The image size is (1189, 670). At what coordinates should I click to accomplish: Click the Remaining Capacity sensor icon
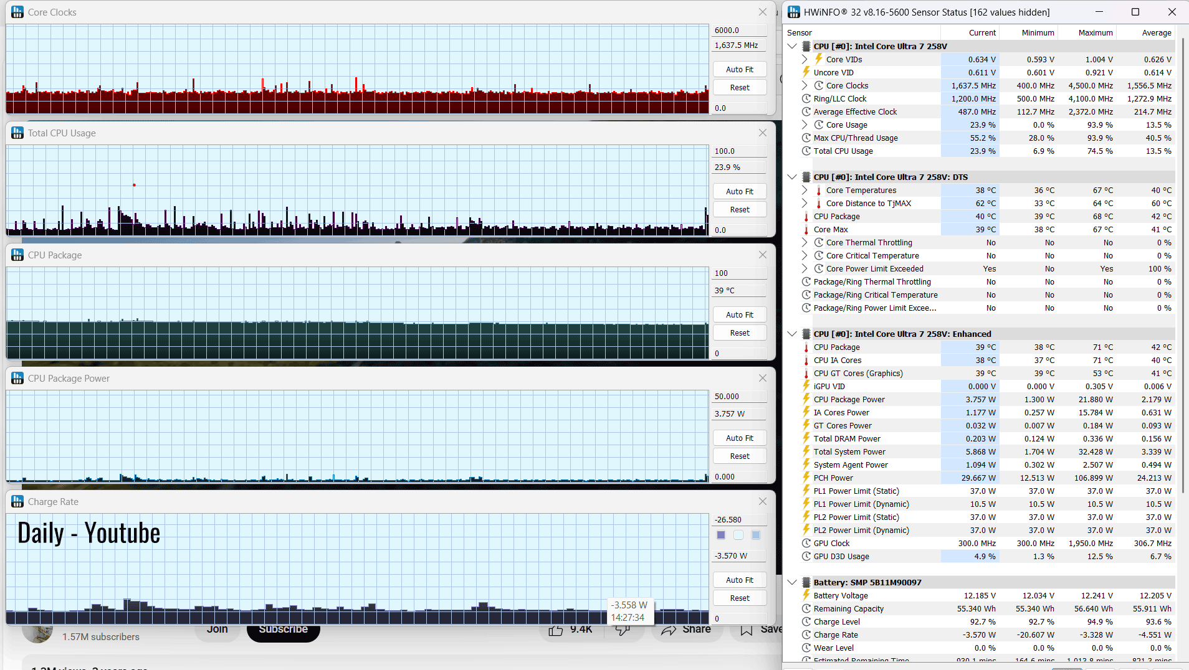806,608
